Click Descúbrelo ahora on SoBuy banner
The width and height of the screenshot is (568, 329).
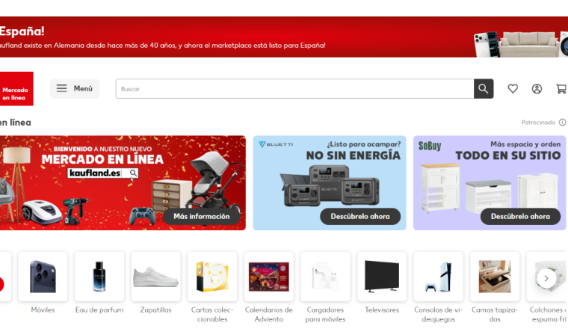[x=520, y=216]
